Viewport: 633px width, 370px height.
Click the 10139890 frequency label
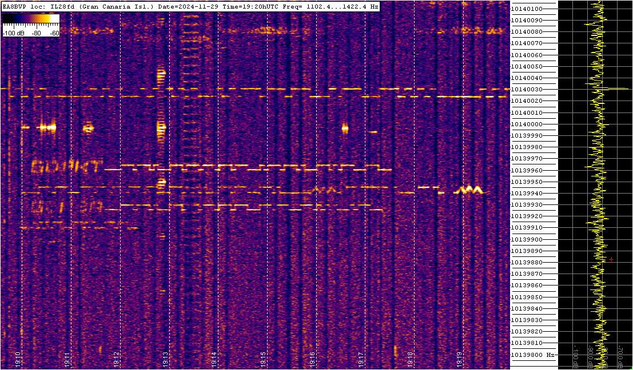(527, 251)
